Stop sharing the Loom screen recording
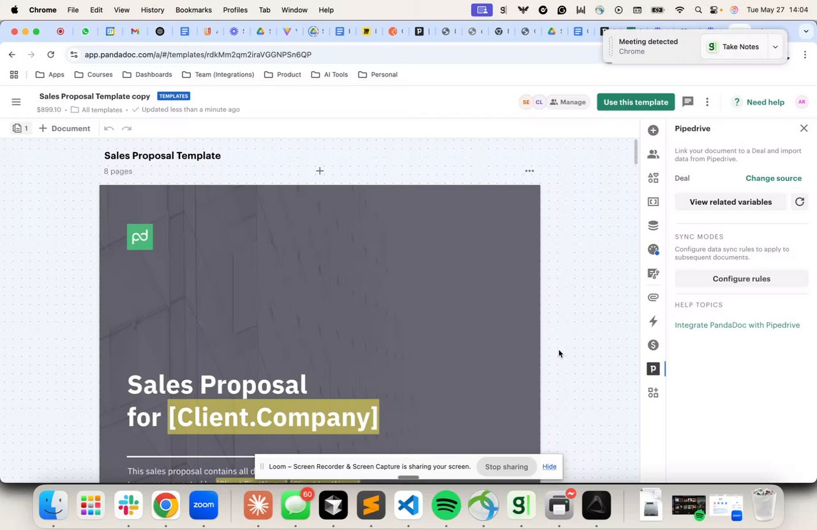This screenshot has height=530, width=817. [x=506, y=467]
